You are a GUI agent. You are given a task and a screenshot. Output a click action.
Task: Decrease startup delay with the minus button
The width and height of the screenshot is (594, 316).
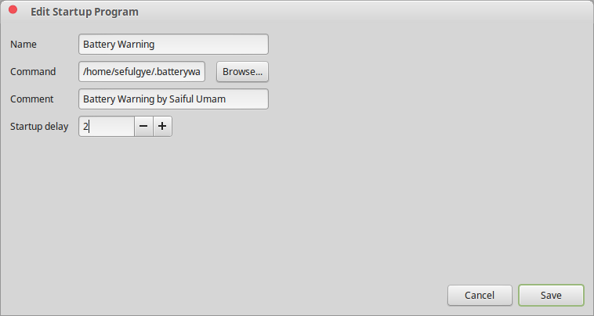coord(143,127)
